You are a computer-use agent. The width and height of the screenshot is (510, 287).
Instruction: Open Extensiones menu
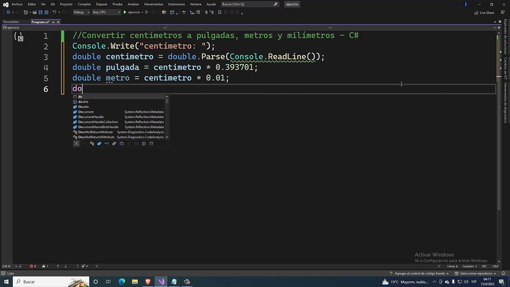click(177, 4)
